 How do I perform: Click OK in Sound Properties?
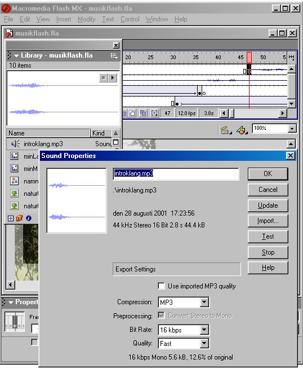[268, 174]
